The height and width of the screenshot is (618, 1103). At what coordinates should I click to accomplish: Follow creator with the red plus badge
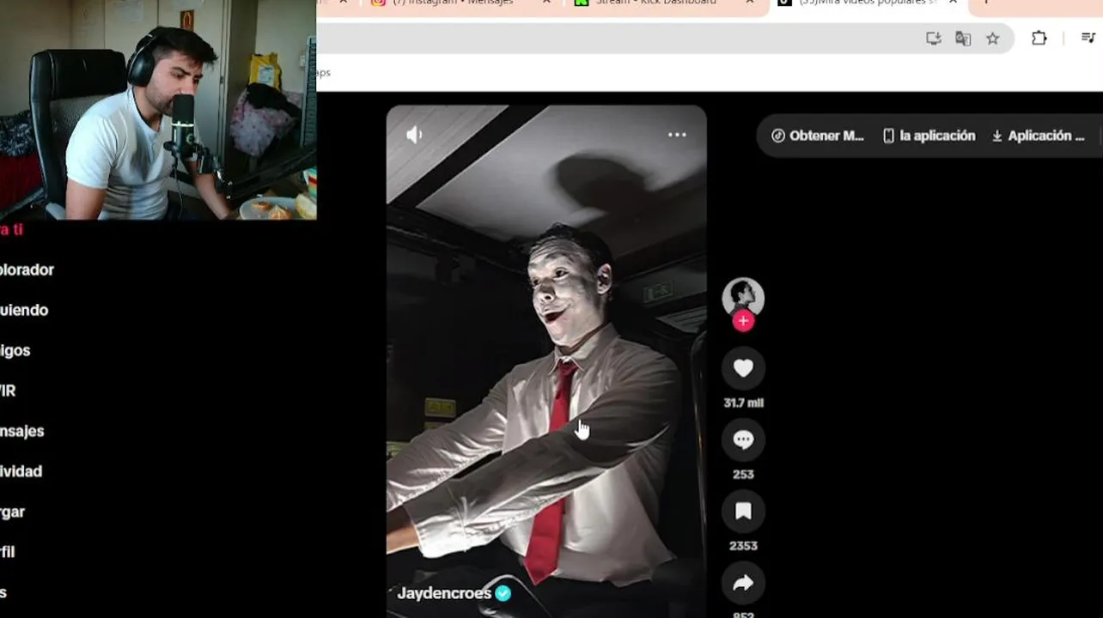[743, 321]
